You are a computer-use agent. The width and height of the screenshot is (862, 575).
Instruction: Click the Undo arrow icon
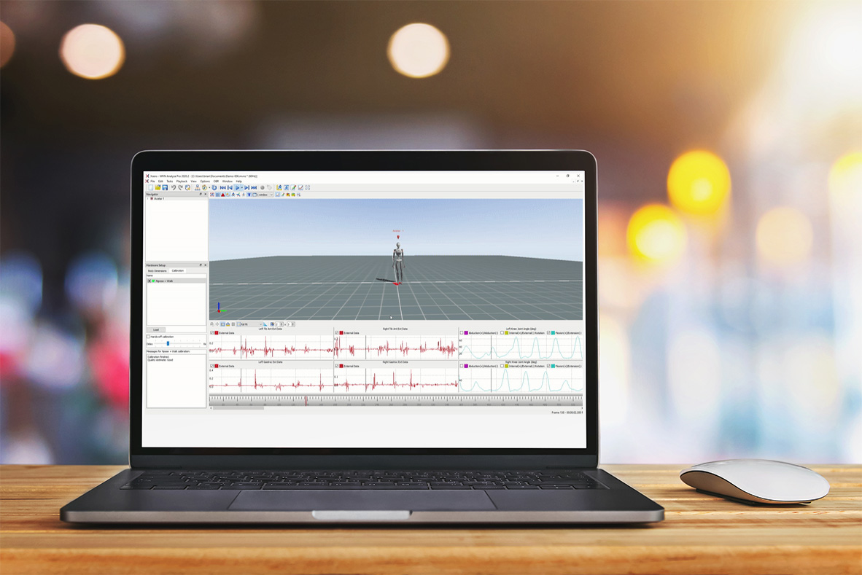173,188
